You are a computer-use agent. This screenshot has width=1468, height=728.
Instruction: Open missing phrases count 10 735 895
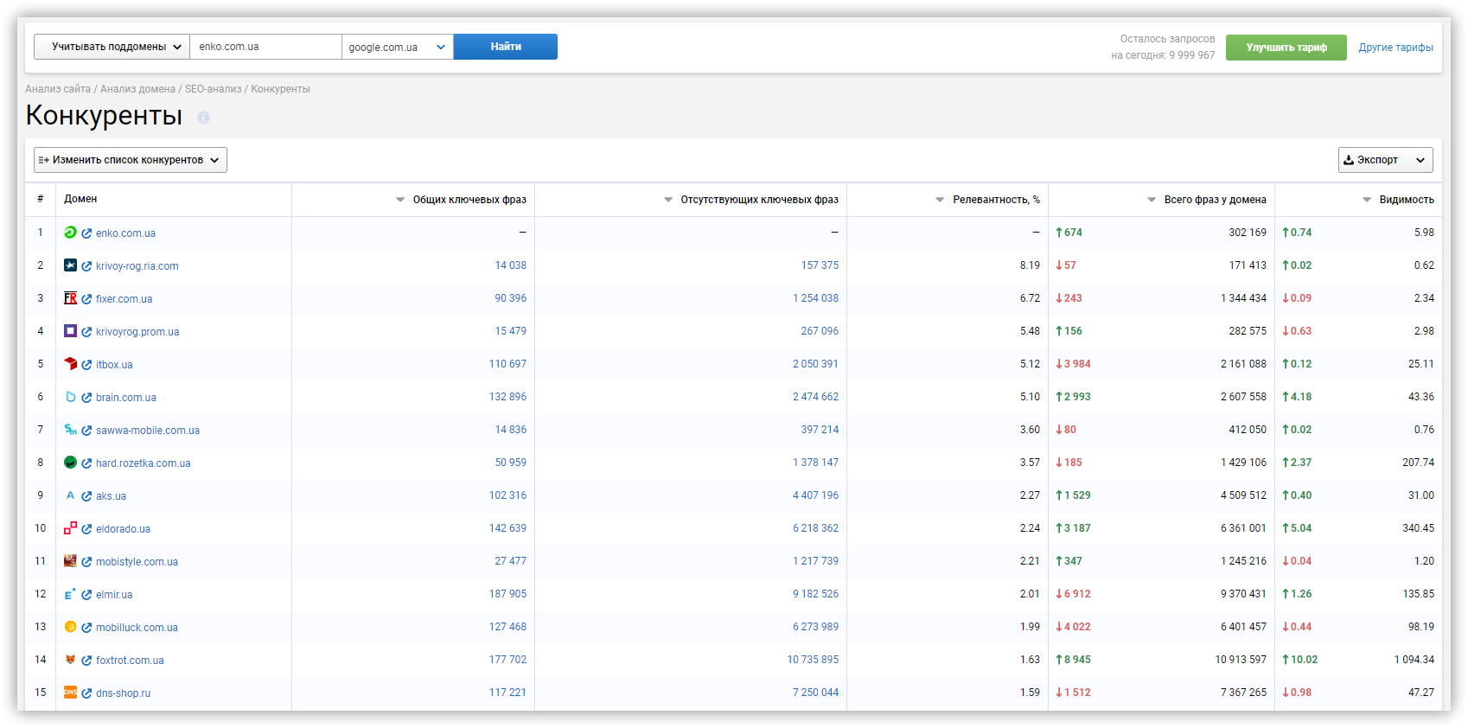(813, 660)
